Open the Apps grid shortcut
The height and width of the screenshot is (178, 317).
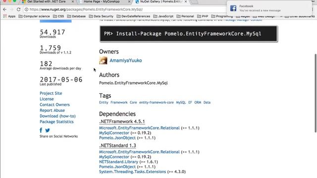(9, 16)
